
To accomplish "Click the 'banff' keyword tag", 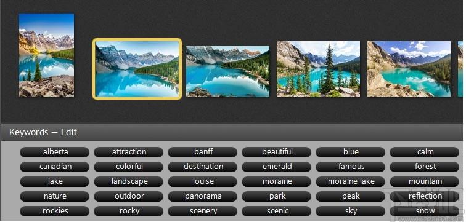I will coord(202,152).
